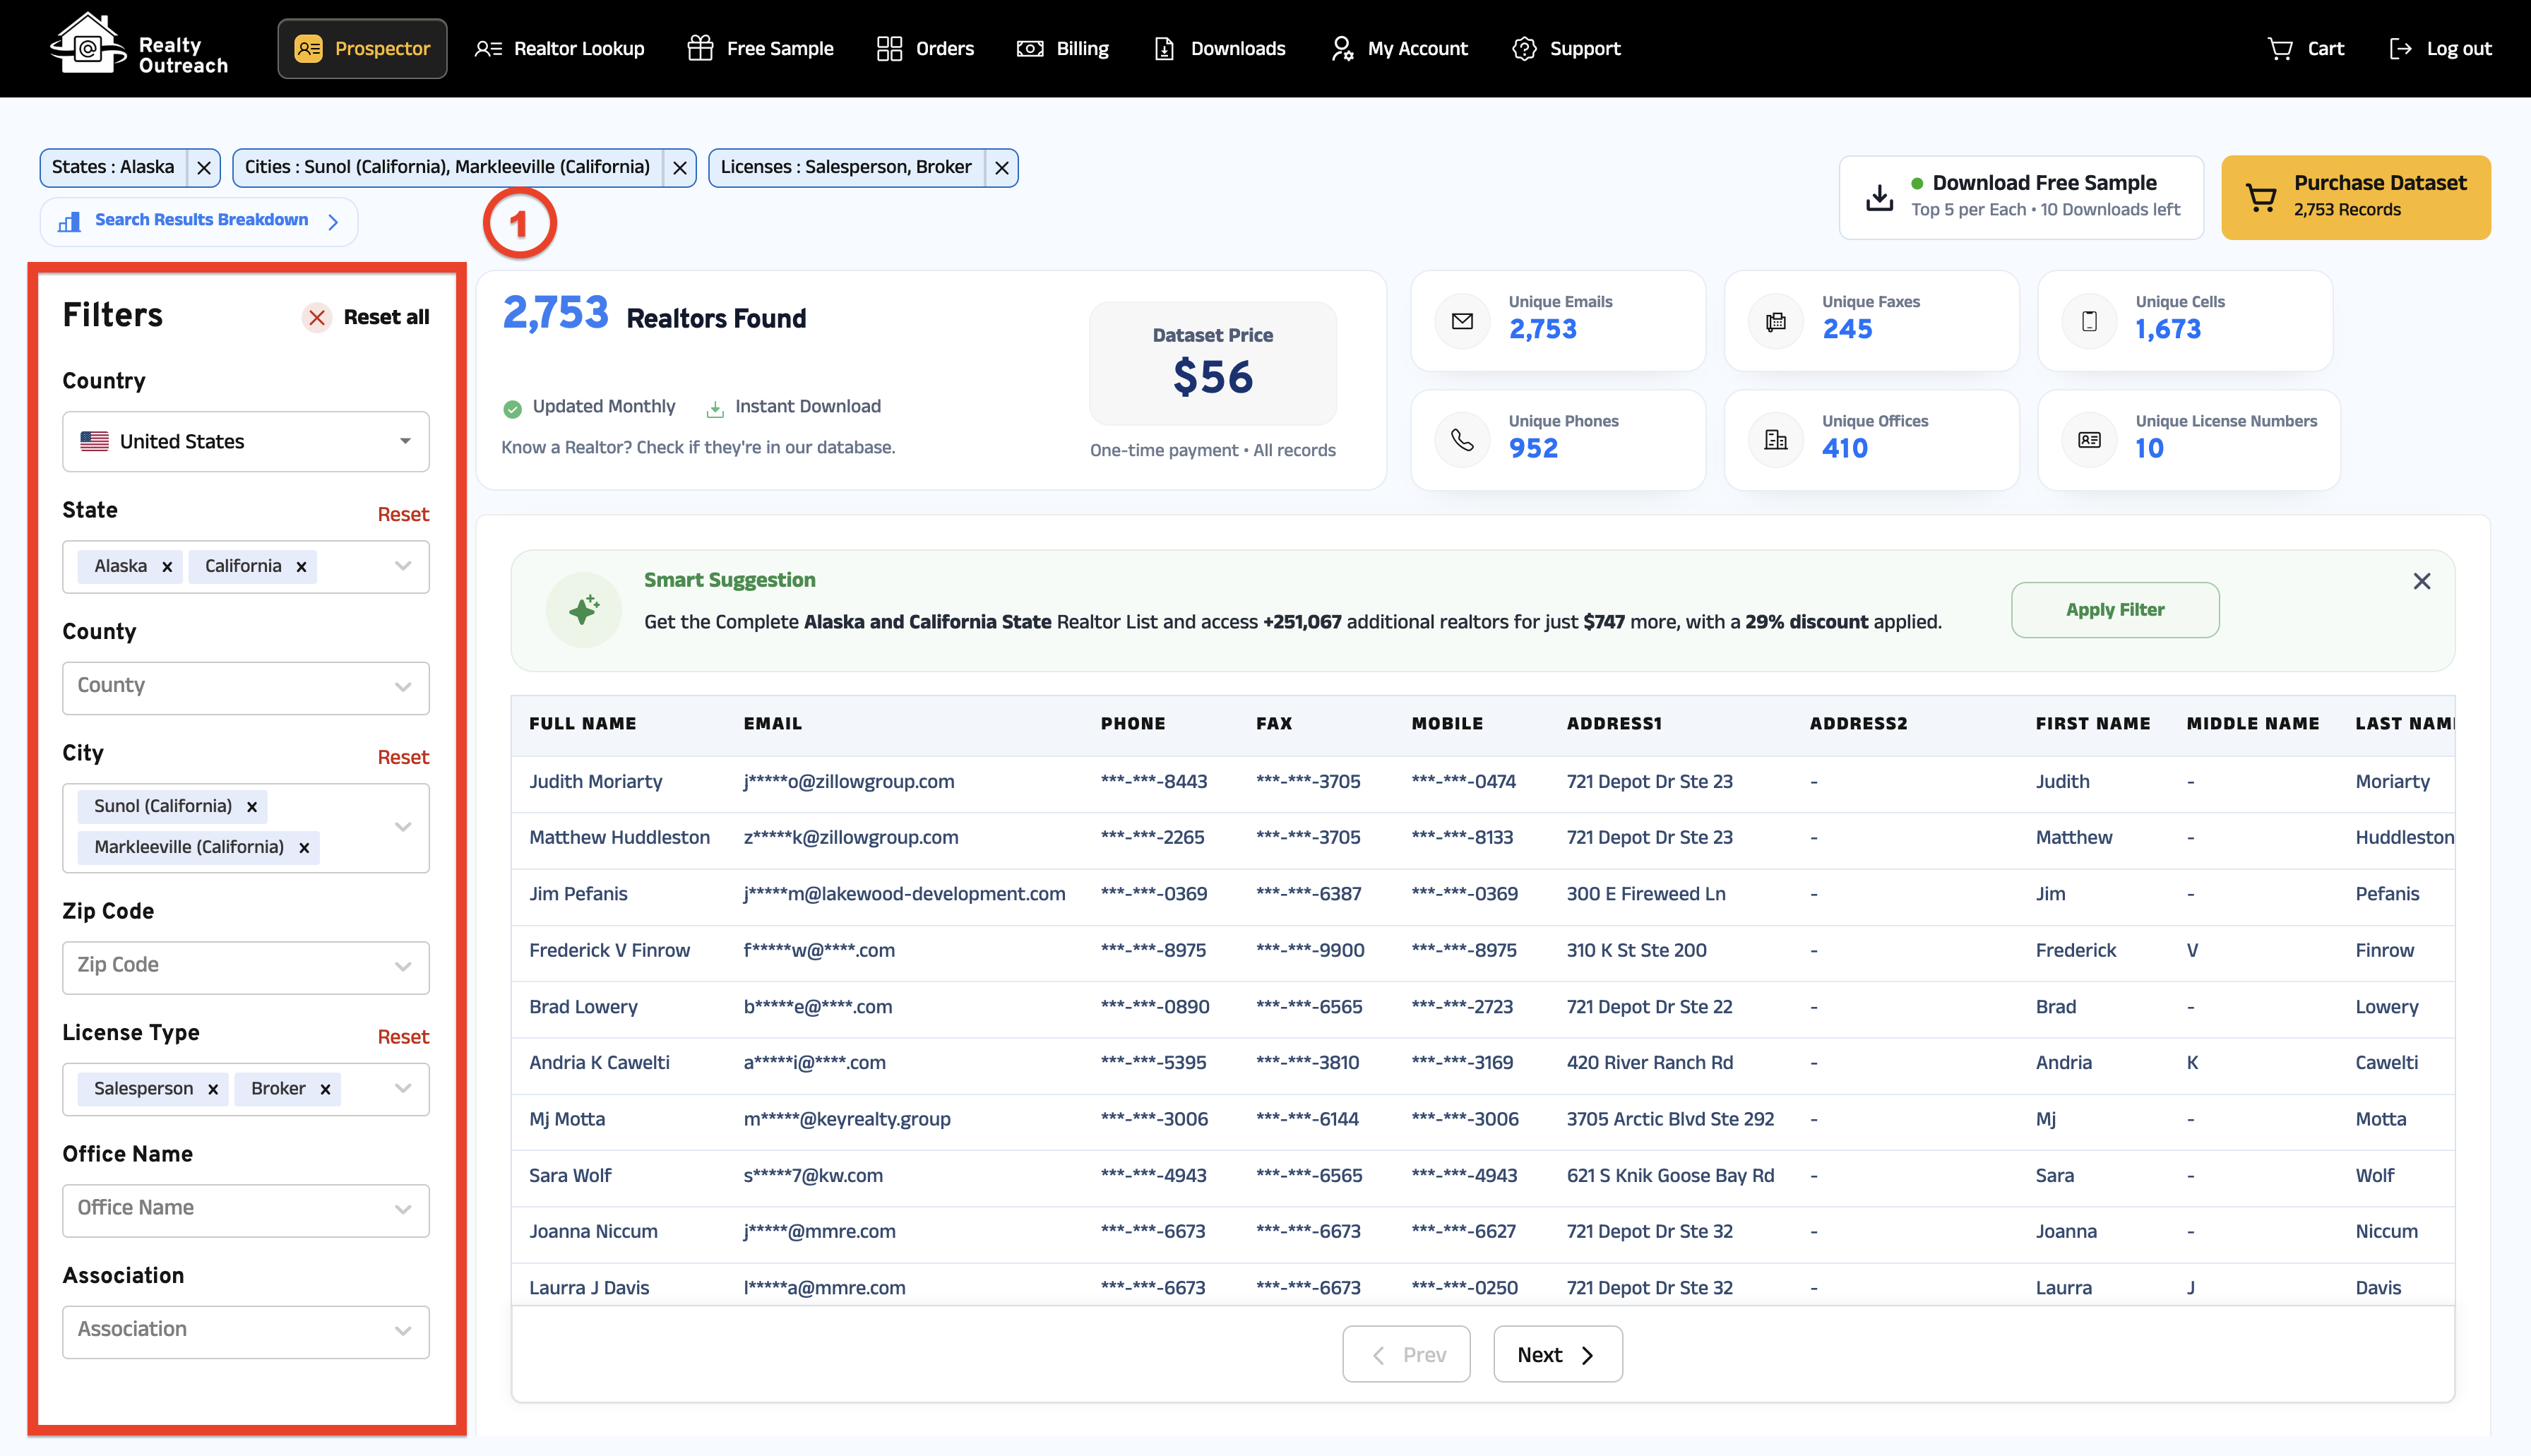Open the Office Name dropdown
The width and height of the screenshot is (2531, 1456).
pos(246,1210)
